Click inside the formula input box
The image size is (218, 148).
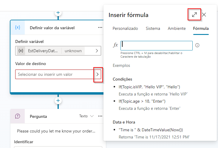tap(157, 45)
